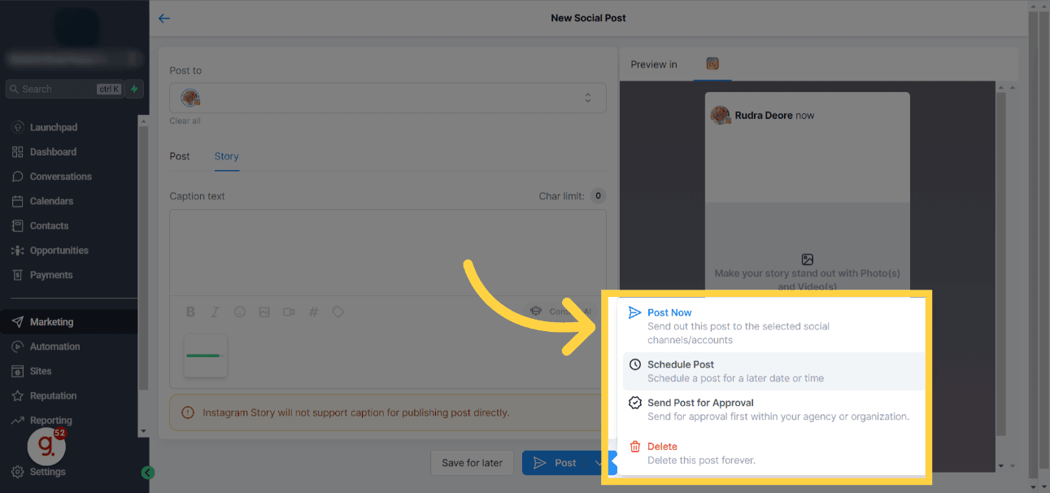Image resolution: width=1050 pixels, height=493 pixels.
Task: Click the tag icon in the caption toolbar
Action: click(x=338, y=312)
